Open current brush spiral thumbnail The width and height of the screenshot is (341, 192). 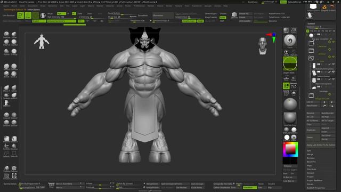(x=290, y=41)
